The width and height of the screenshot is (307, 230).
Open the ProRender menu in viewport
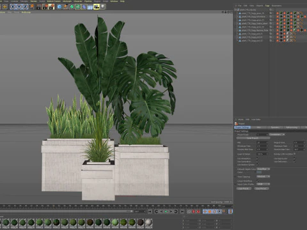[x=26, y=12]
